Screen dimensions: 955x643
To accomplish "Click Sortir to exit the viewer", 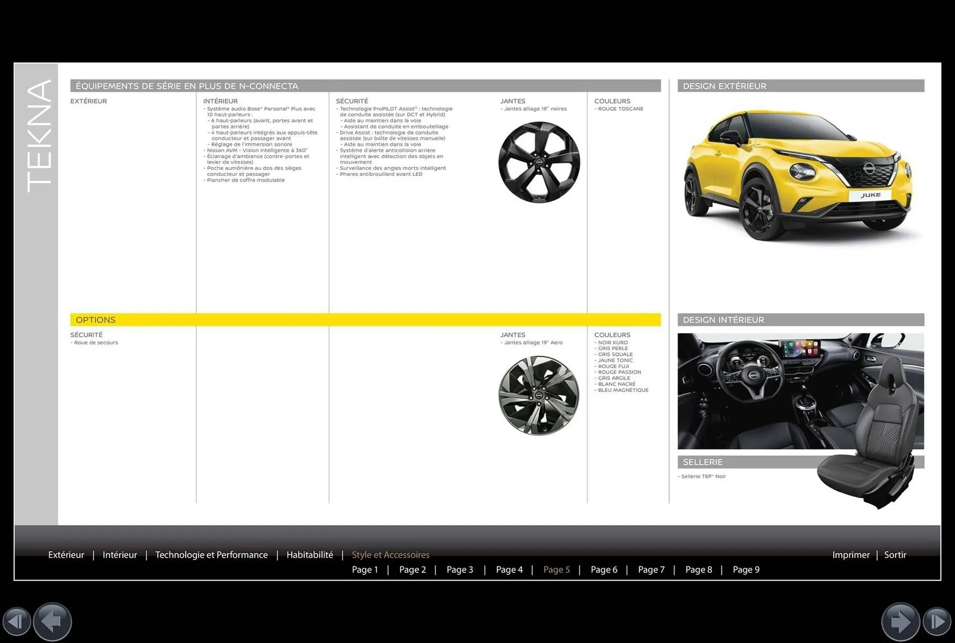I will point(895,555).
